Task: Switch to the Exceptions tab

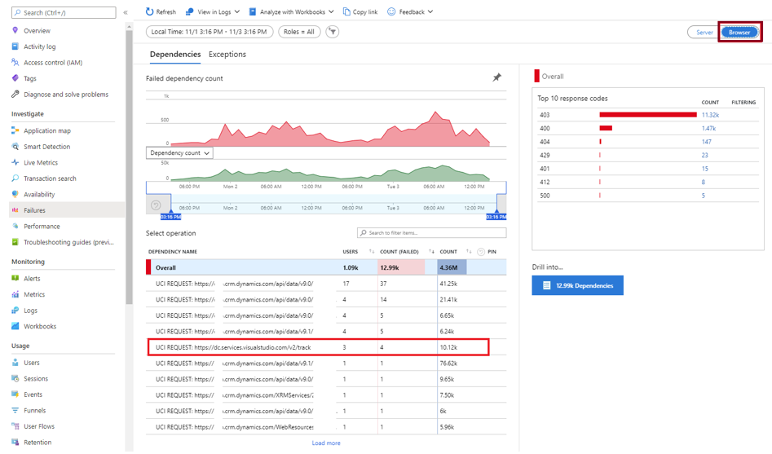Action: coord(227,55)
